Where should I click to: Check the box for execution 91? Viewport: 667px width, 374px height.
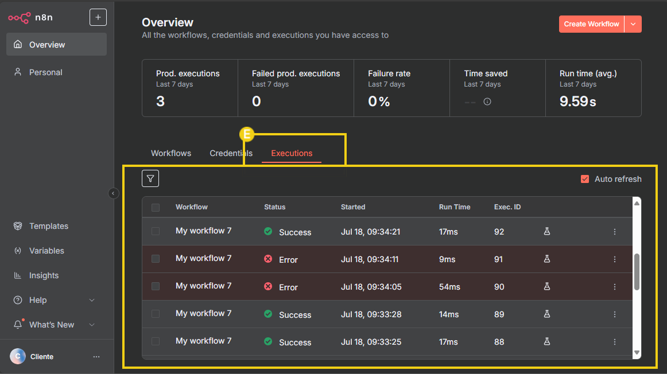pos(156,259)
